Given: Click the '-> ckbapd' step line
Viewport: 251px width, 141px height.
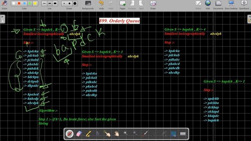Looking at the screenshot, I should 211,112.
